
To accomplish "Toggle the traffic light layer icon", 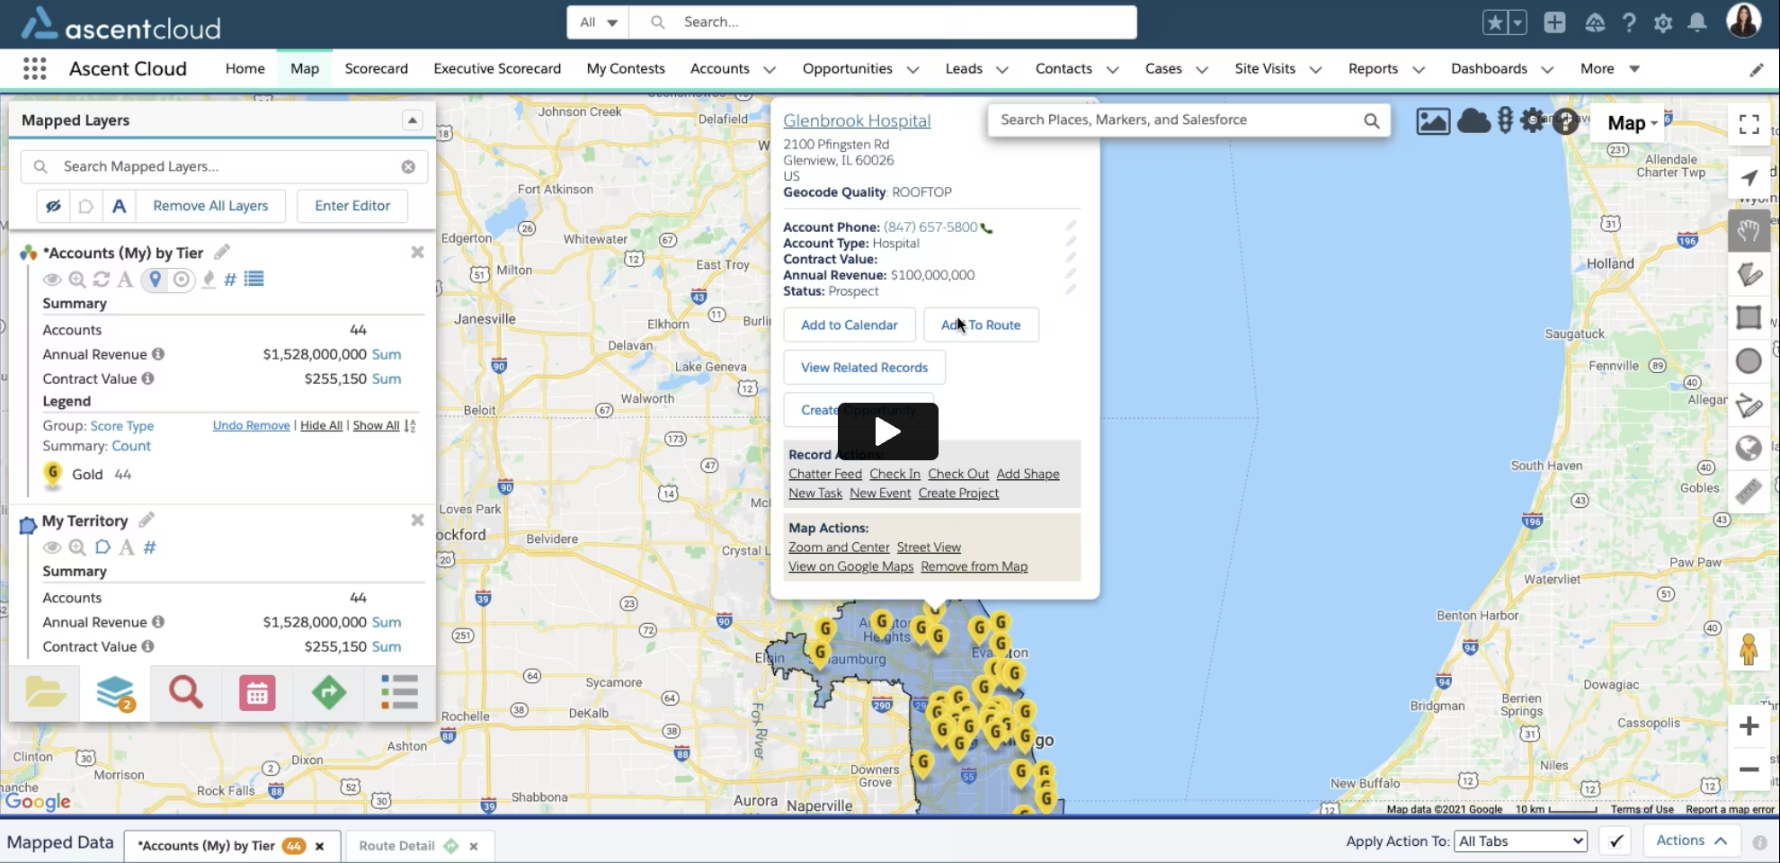I will (1506, 120).
